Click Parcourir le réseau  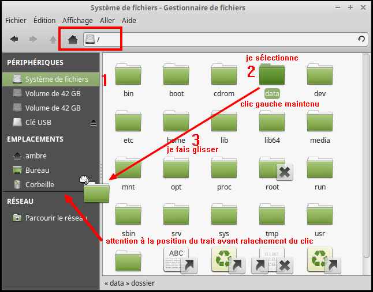(x=55, y=218)
